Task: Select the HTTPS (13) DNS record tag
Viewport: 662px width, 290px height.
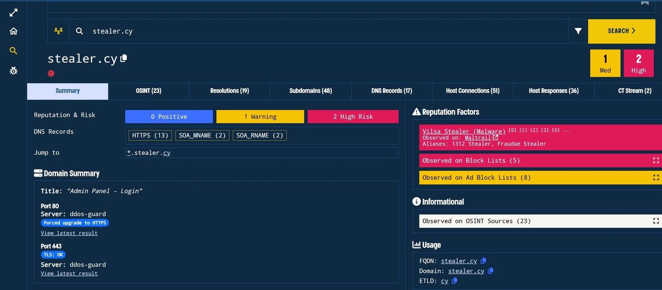Action: point(150,135)
